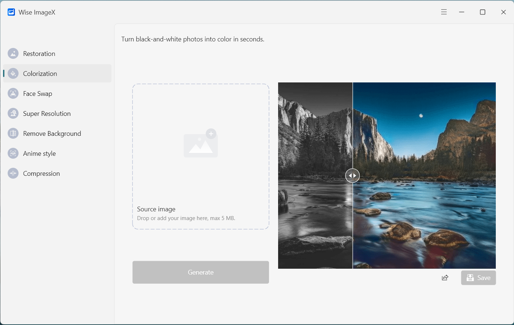Click the share icon below the preview
The width and height of the screenshot is (514, 325).
(x=445, y=278)
